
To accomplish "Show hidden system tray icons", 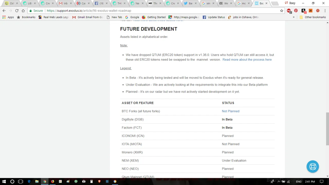I will pyautogui.click(x=279, y=181).
